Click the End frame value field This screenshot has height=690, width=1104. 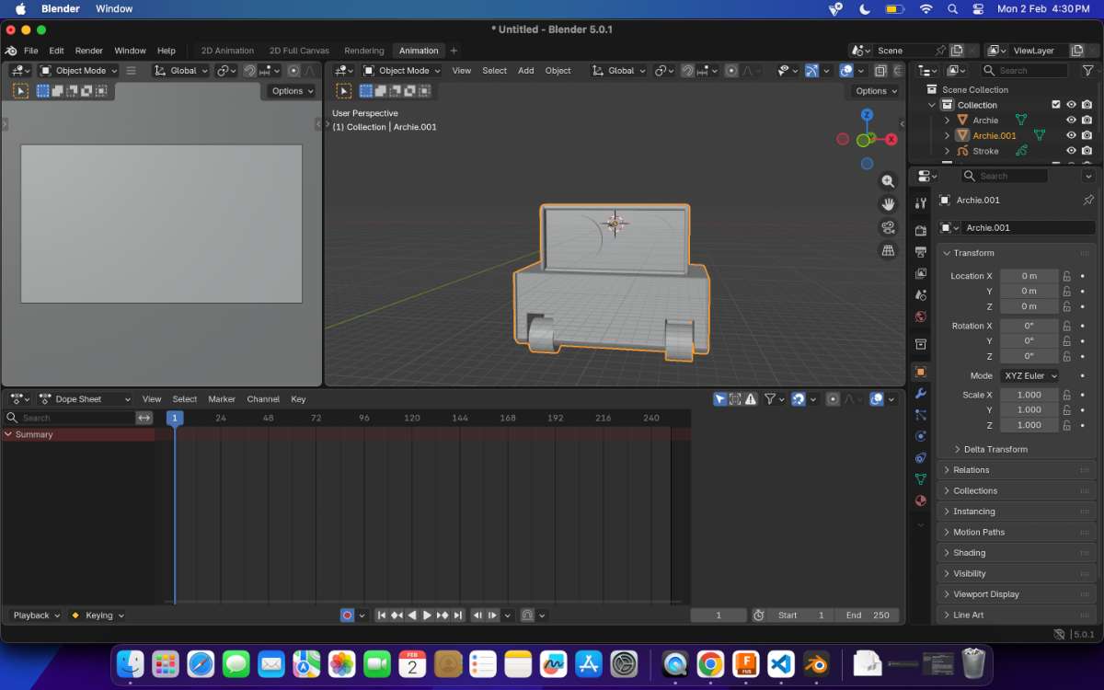tap(867, 615)
